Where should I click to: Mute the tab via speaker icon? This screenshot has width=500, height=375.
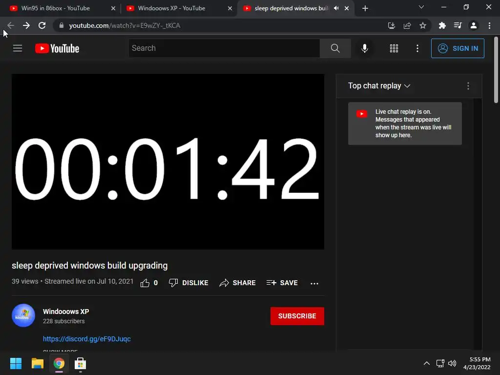(336, 8)
